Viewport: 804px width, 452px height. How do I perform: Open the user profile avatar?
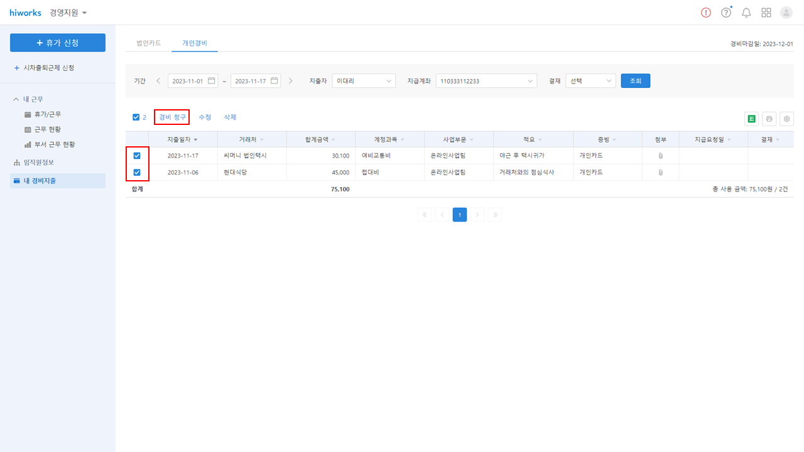point(786,13)
